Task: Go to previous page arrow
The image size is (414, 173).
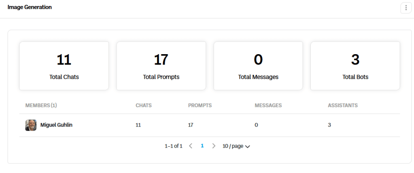Action: click(x=191, y=146)
